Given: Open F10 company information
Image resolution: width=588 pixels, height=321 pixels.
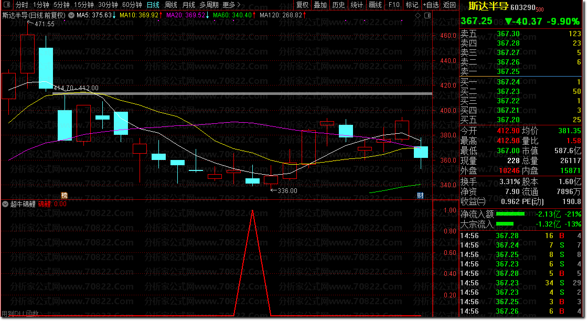Looking at the screenshot, I should (394, 5).
